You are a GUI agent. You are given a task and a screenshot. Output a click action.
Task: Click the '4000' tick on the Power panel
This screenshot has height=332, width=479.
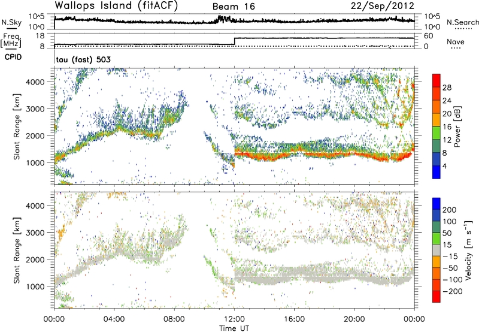pos(37,82)
